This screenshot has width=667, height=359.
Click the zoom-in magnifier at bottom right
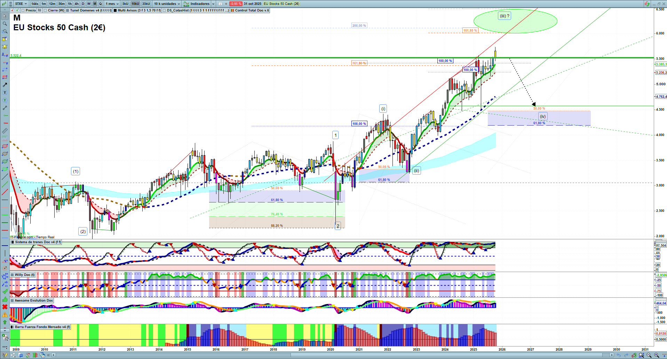click(657, 355)
